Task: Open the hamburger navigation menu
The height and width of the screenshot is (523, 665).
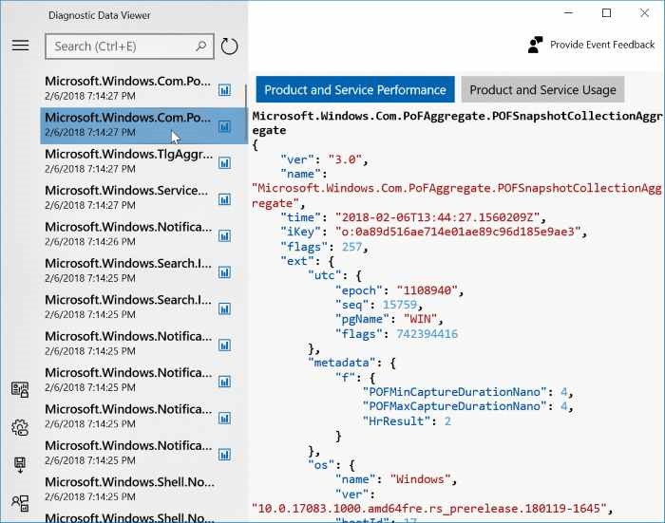Action: click(20, 46)
